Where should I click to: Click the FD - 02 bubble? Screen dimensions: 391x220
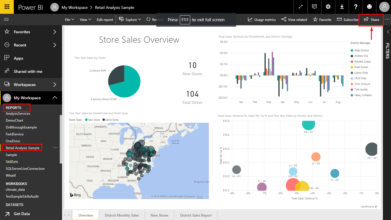[x=372, y=149]
